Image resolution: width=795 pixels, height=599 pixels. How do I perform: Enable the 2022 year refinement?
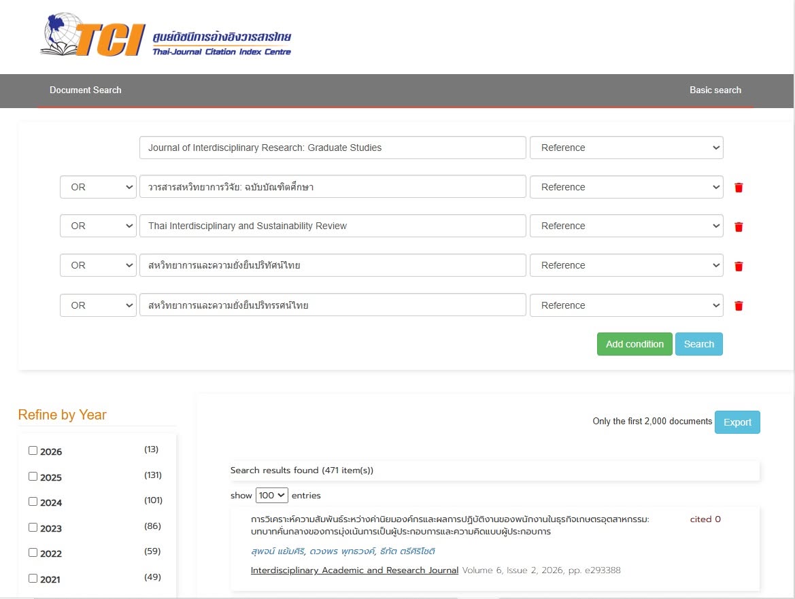pos(33,552)
